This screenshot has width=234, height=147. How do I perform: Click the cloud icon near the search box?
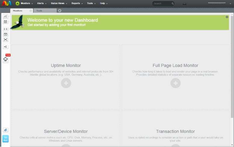tap(184, 4)
